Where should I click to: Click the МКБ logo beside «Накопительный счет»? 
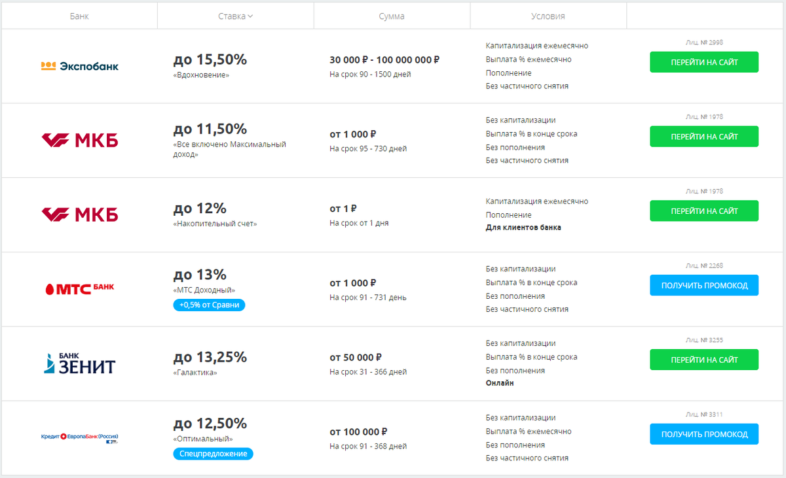click(x=79, y=214)
